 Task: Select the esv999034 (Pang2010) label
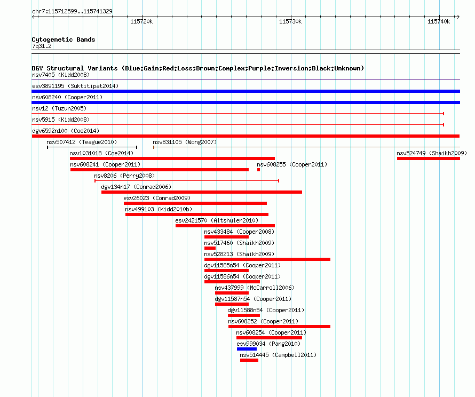coord(268,344)
